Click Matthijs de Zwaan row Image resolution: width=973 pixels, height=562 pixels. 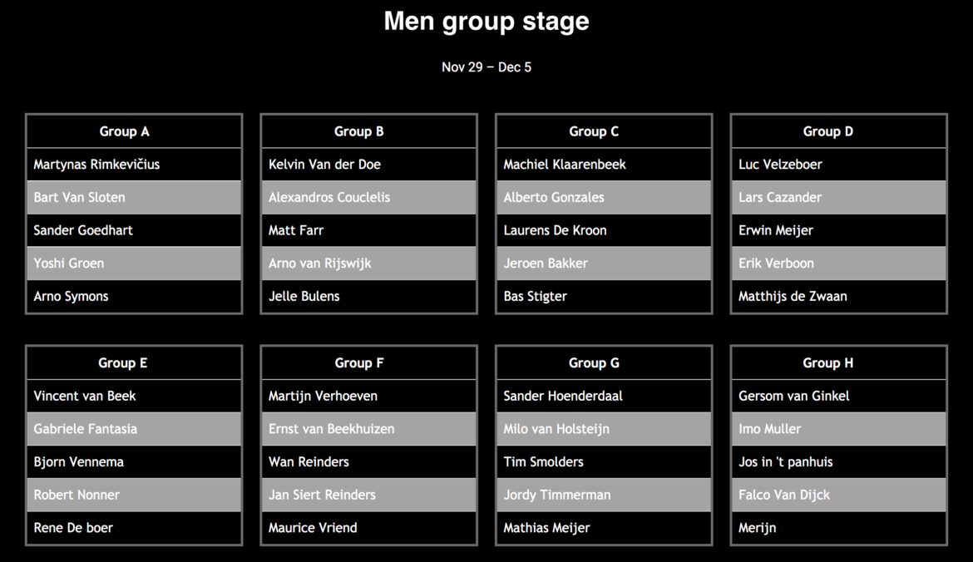pos(793,296)
